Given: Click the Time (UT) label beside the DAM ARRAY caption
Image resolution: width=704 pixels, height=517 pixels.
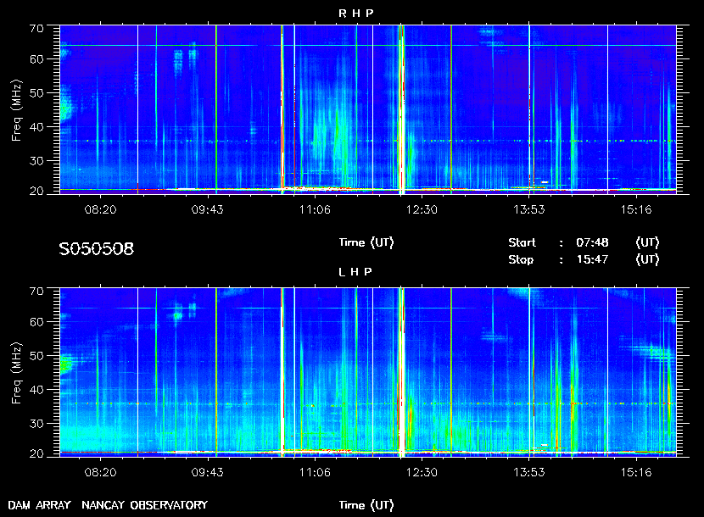Looking at the screenshot, I should pyautogui.click(x=366, y=505).
